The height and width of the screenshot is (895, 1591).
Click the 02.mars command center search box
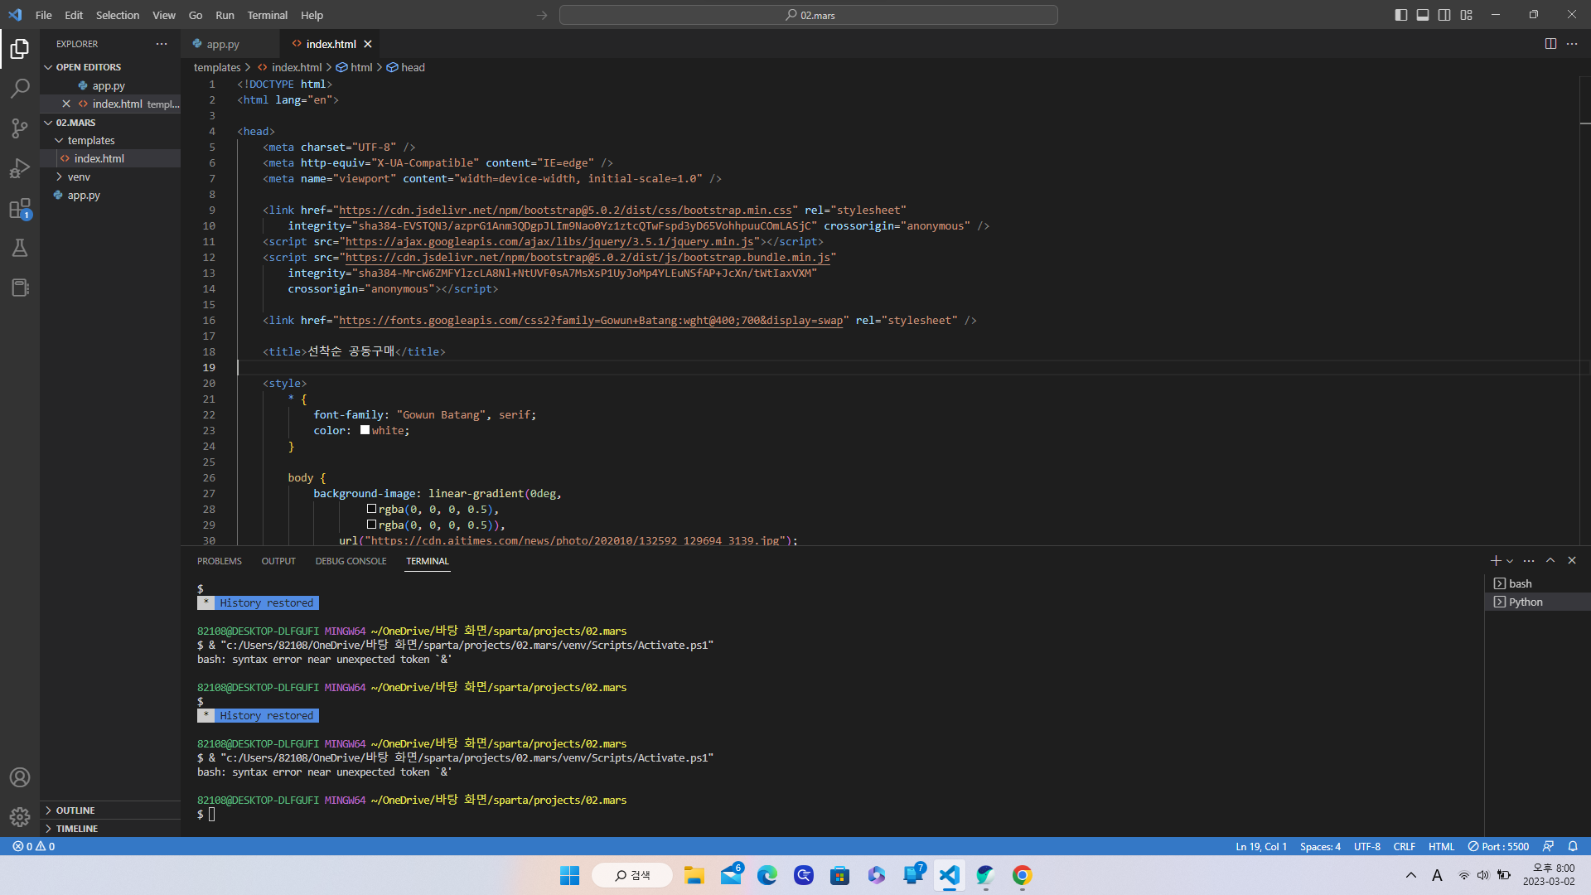pos(809,15)
